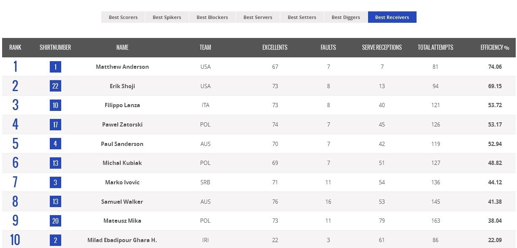Click Erik Shoji's shirt number 22 badge
This screenshot has width=517, height=248.
pos(55,86)
